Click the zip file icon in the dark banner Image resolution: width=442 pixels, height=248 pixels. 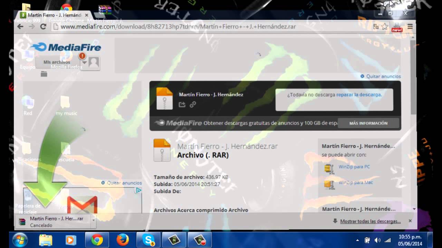164,99
